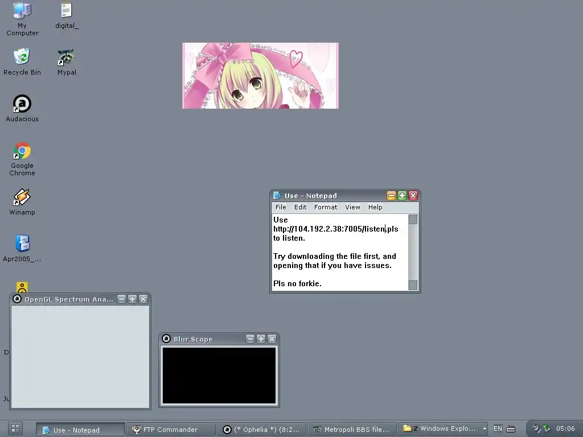
Task: Open the File menu in Notepad
Action: pos(281,207)
